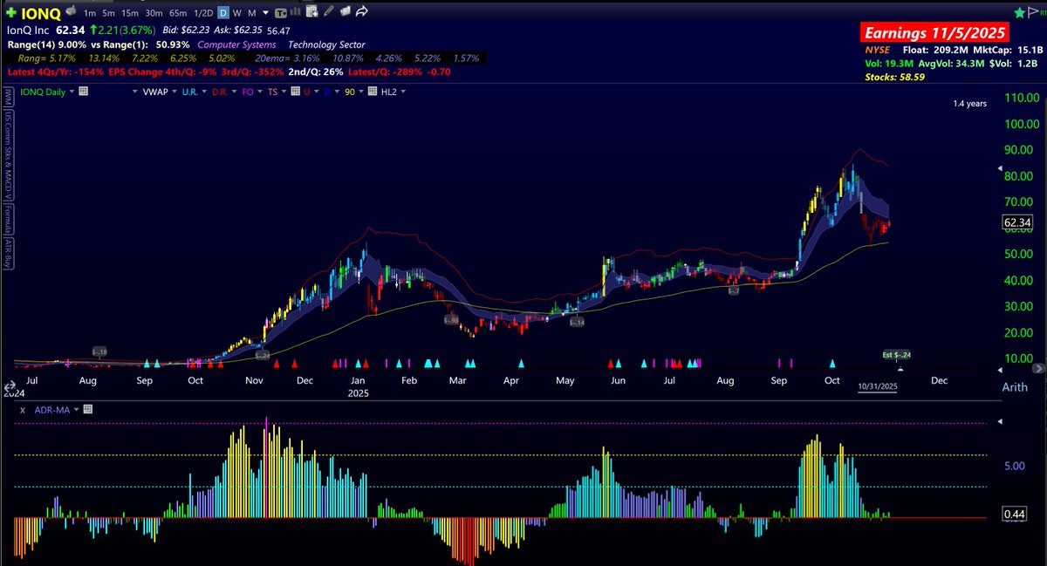Image resolution: width=1047 pixels, height=566 pixels.
Task: Click the green star favorite icon
Action: click(x=1019, y=12)
